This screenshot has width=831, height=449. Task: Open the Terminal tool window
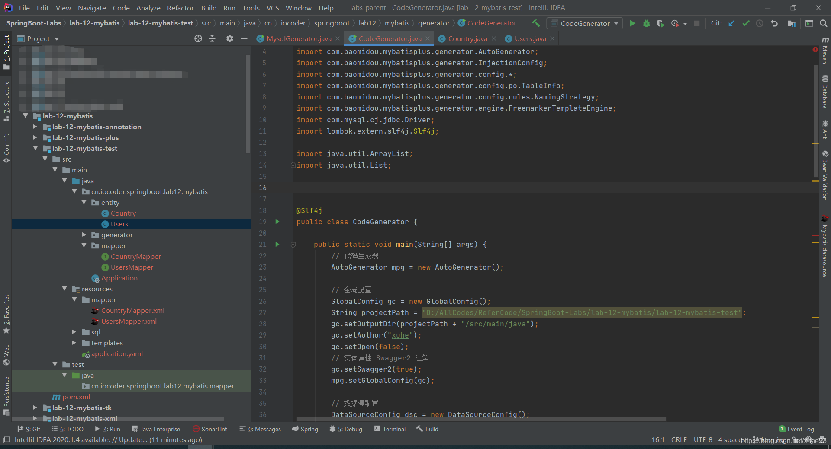[x=390, y=429]
